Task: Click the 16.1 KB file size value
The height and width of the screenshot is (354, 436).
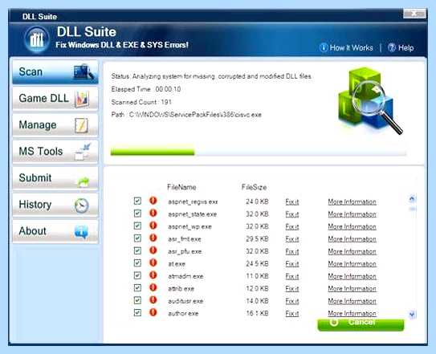Action: pyautogui.click(x=257, y=313)
